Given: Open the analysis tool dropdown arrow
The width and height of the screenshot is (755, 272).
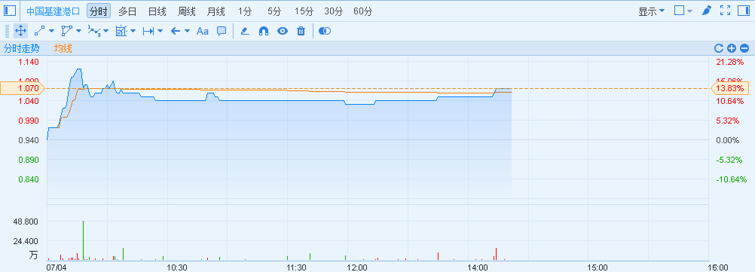Looking at the screenshot, I should pyautogui.click(x=133, y=32).
